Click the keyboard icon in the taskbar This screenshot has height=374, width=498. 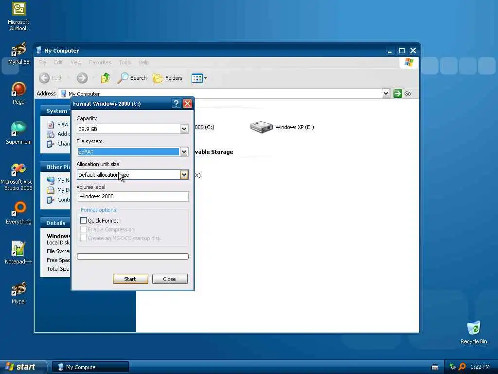click(435, 367)
